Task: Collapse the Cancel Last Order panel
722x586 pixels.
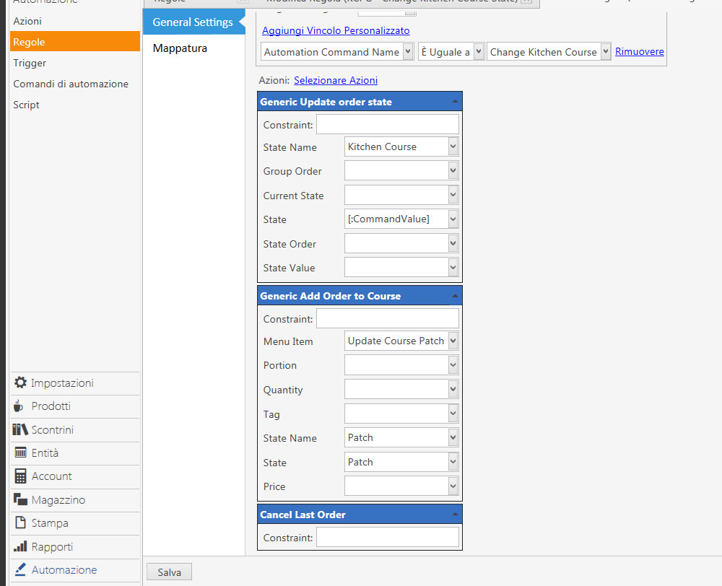Action: tap(454, 514)
